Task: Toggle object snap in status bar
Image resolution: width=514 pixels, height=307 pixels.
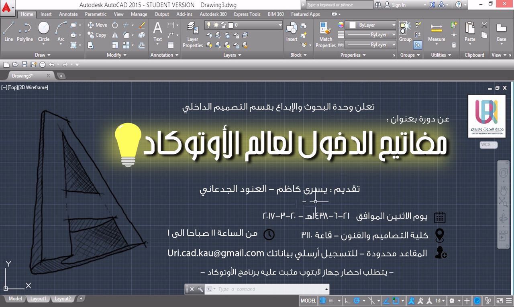Action: click(x=396, y=300)
